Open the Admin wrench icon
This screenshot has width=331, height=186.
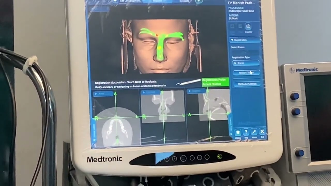tap(254, 132)
